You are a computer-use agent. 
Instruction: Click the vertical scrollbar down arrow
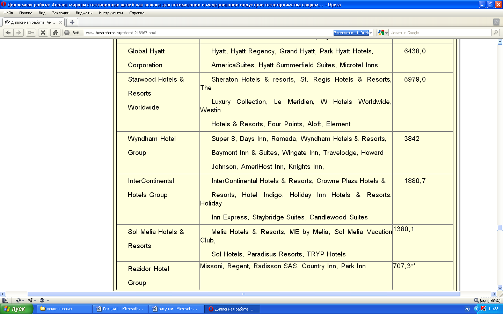tap(500, 288)
